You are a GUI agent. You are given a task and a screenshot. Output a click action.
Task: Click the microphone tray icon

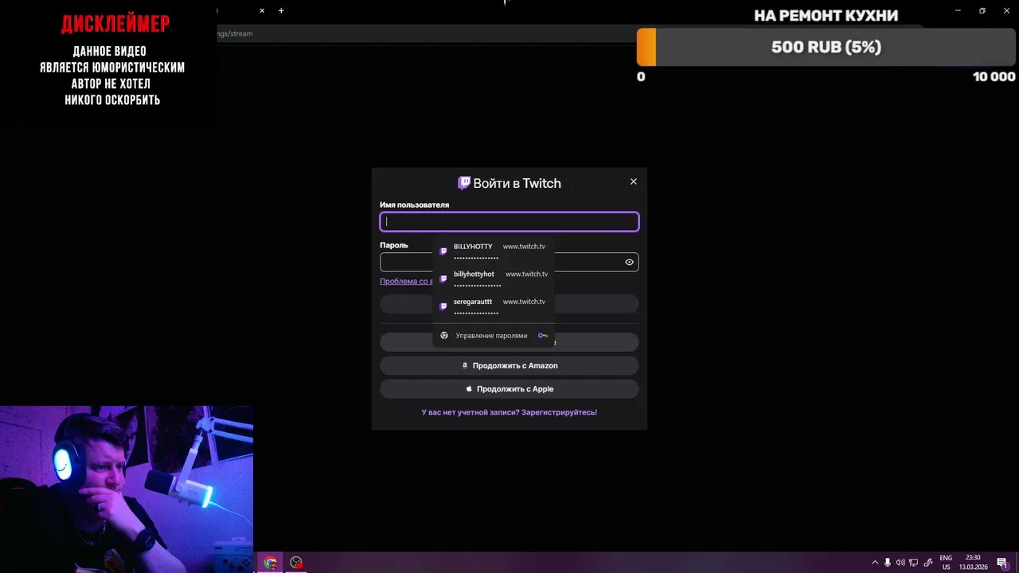click(888, 563)
